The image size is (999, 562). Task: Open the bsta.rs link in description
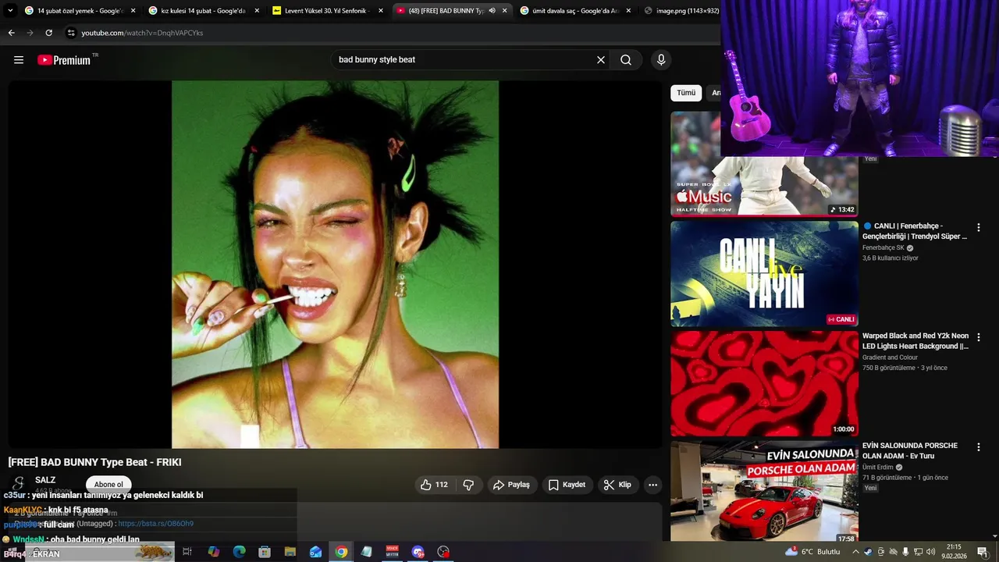(155, 524)
